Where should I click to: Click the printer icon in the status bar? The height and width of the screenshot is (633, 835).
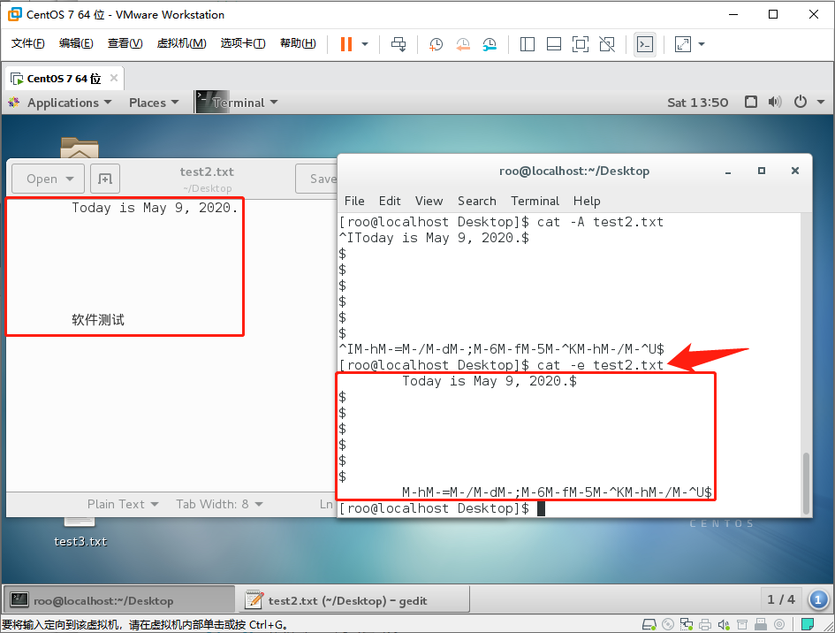point(703,626)
